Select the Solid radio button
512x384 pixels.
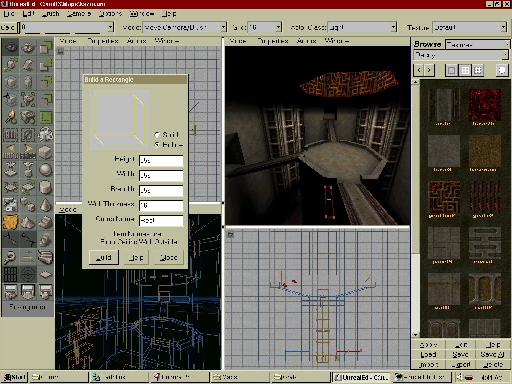158,135
